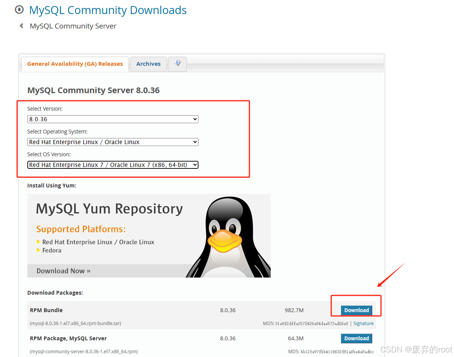This screenshot has height=357, width=454.
Task: Click MySQL Community Server 8.0.36 heading
Action: click(x=93, y=90)
